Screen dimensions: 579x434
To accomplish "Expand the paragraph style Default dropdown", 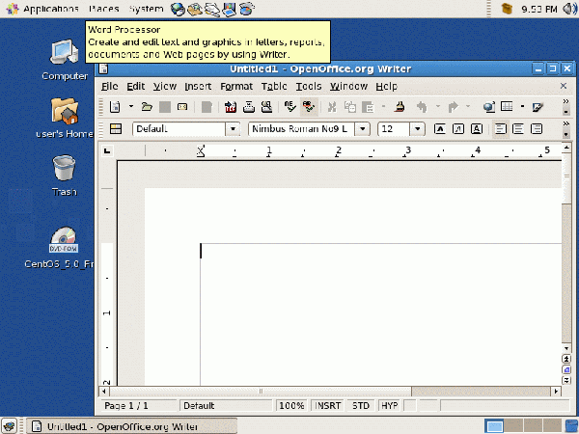I will pyautogui.click(x=232, y=129).
